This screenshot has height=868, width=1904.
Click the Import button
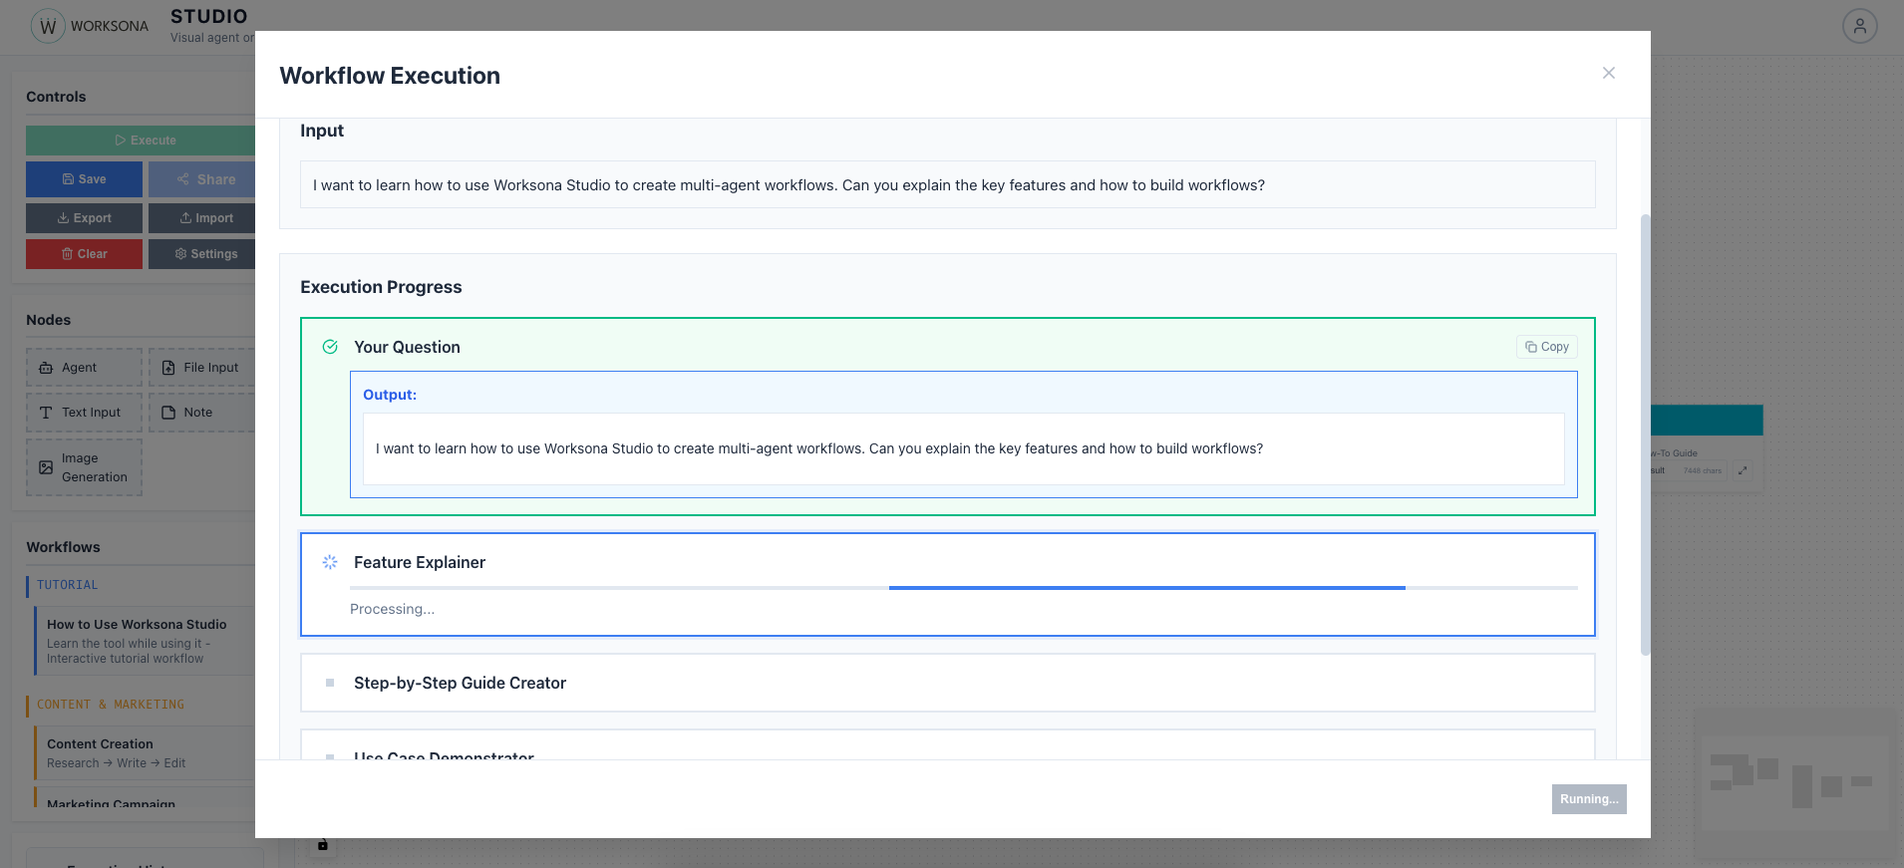pos(202,218)
